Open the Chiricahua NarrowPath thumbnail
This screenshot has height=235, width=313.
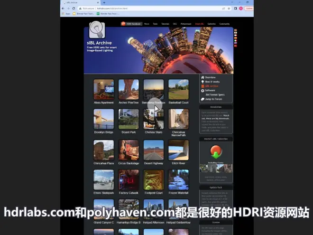(x=178, y=119)
